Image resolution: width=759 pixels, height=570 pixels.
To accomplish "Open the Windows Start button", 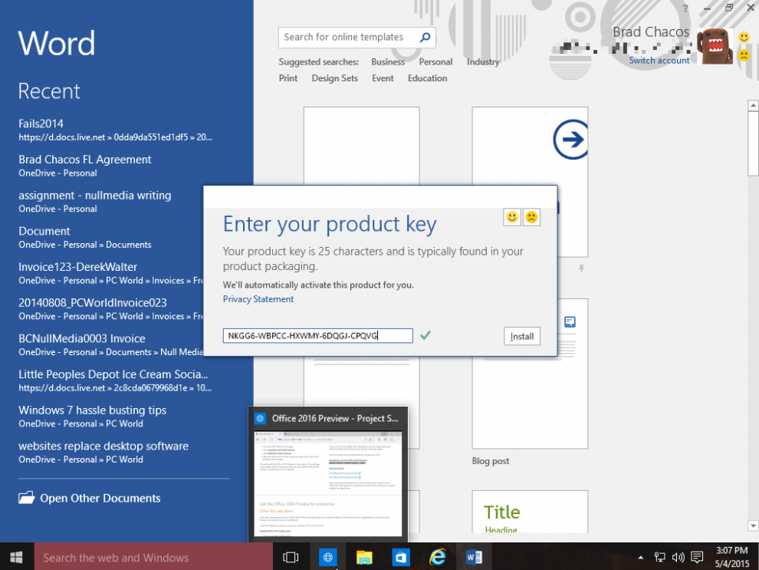I will click(x=16, y=557).
